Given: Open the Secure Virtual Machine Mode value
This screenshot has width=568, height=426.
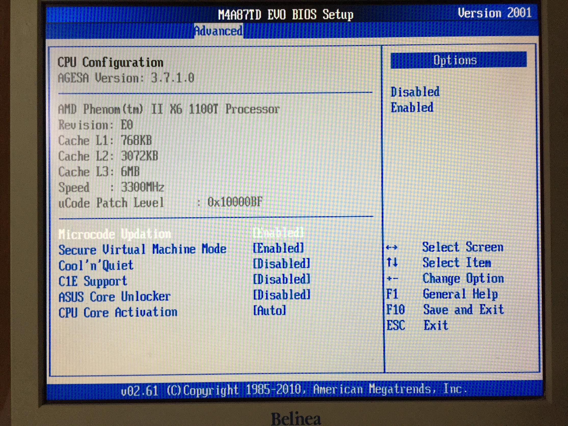Looking at the screenshot, I should coord(278,248).
